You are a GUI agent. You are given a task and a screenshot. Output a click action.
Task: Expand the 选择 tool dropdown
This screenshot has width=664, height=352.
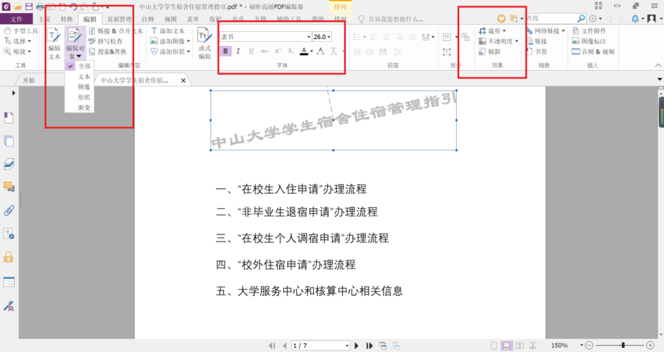click(30, 41)
